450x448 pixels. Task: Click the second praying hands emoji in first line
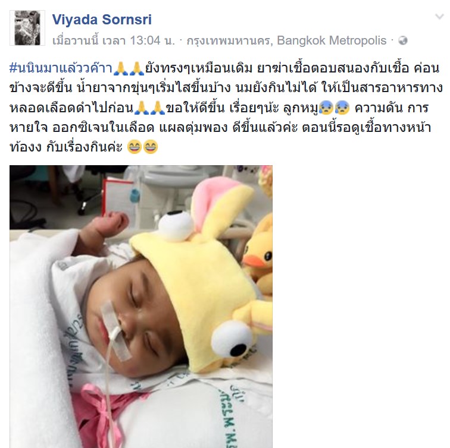(x=137, y=68)
